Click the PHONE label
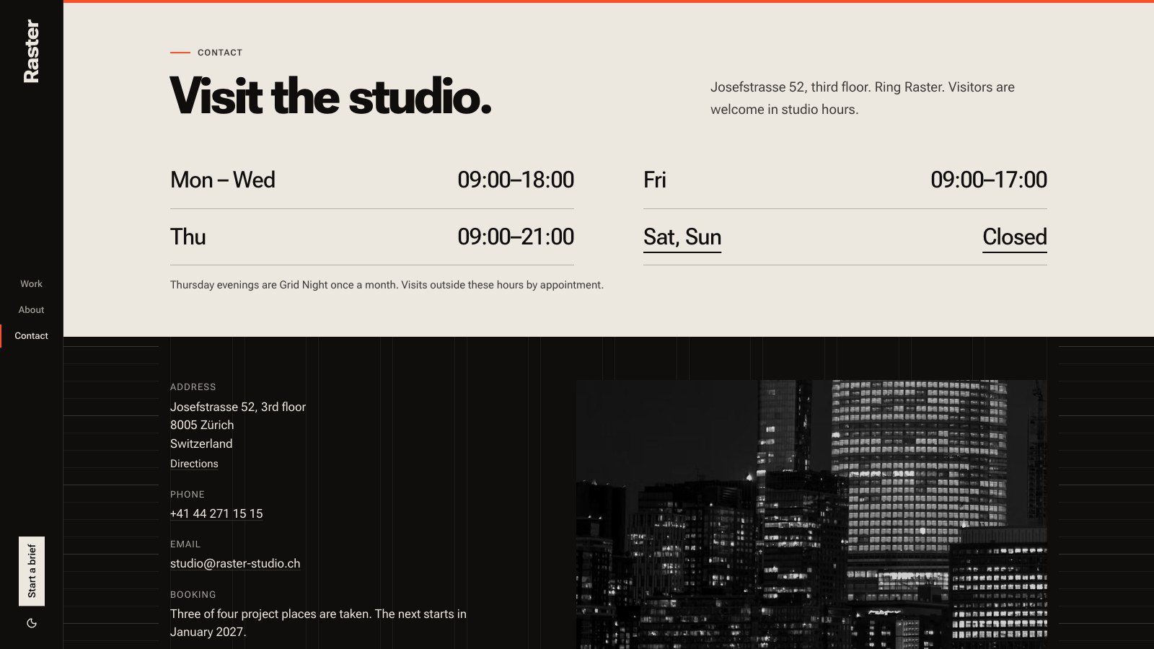 coord(188,495)
